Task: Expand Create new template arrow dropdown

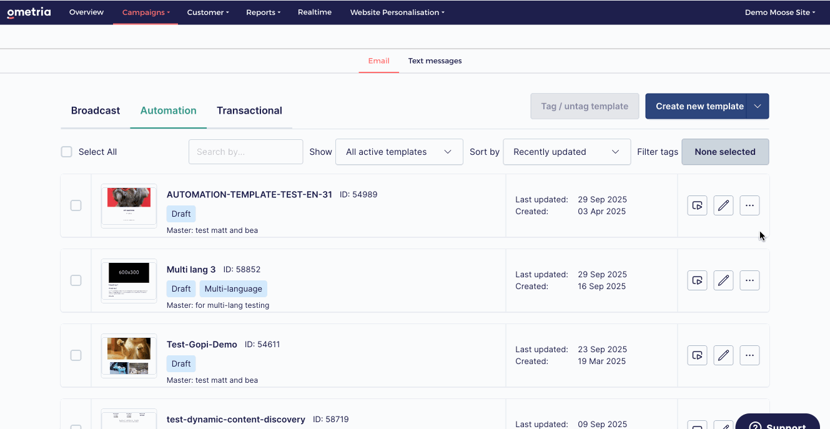Action: (758, 106)
